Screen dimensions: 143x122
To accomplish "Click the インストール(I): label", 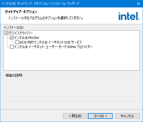I will pyautogui.click(x=14, y=27).
